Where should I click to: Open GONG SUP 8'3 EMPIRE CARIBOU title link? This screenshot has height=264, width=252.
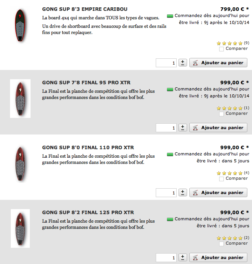(x=85, y=9)
